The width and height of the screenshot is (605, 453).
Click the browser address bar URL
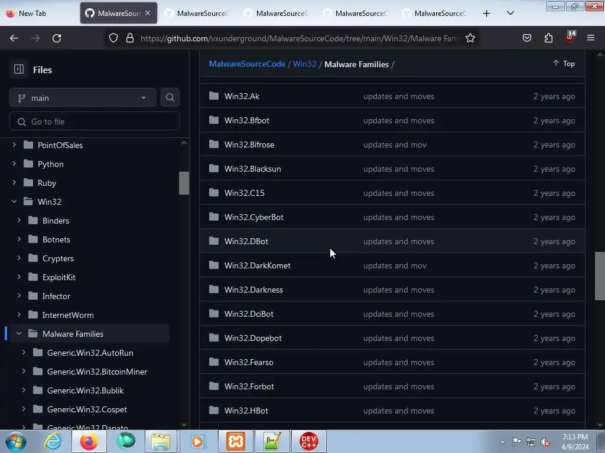click(300, 38)
